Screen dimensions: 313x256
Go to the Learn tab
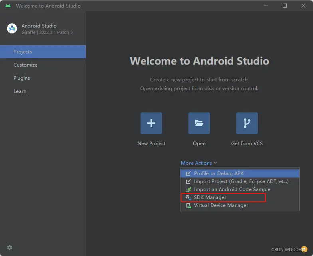point(20,91)
